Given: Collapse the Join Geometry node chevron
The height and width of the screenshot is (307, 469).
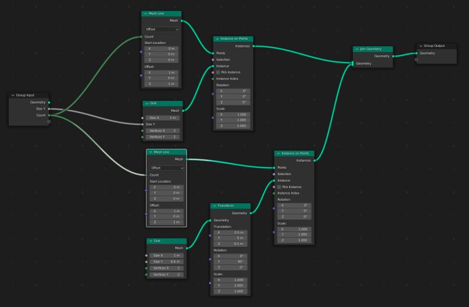Looking at the screenshot, I should pos(357,49).
